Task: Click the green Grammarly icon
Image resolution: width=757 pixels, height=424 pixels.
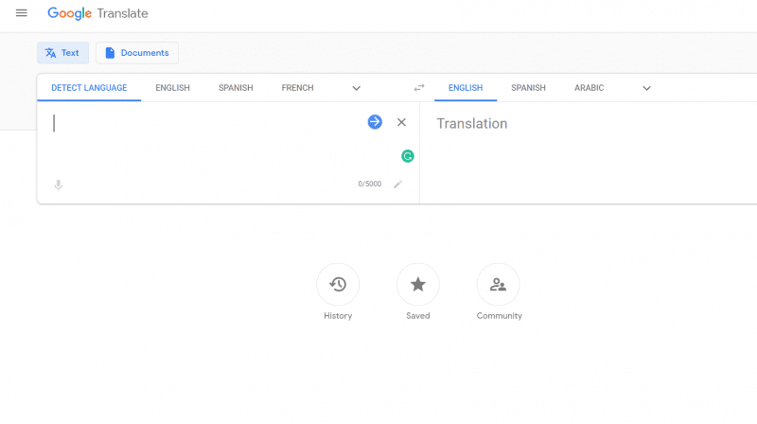Action: click(408, 156)
